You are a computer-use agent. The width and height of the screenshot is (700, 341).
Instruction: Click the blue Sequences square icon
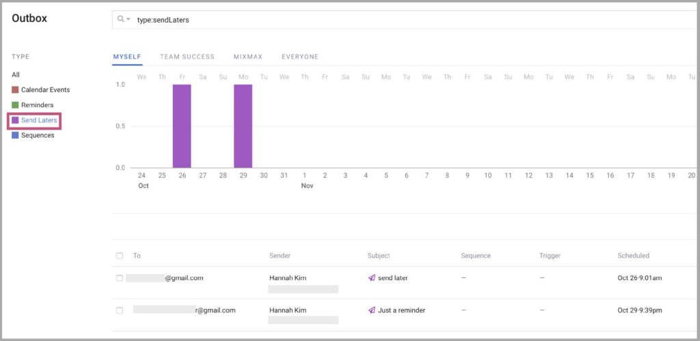pyautogui.click(x=15, y=135)
